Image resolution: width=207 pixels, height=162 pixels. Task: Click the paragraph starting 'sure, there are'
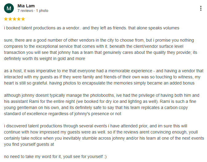tap(101, 49)
